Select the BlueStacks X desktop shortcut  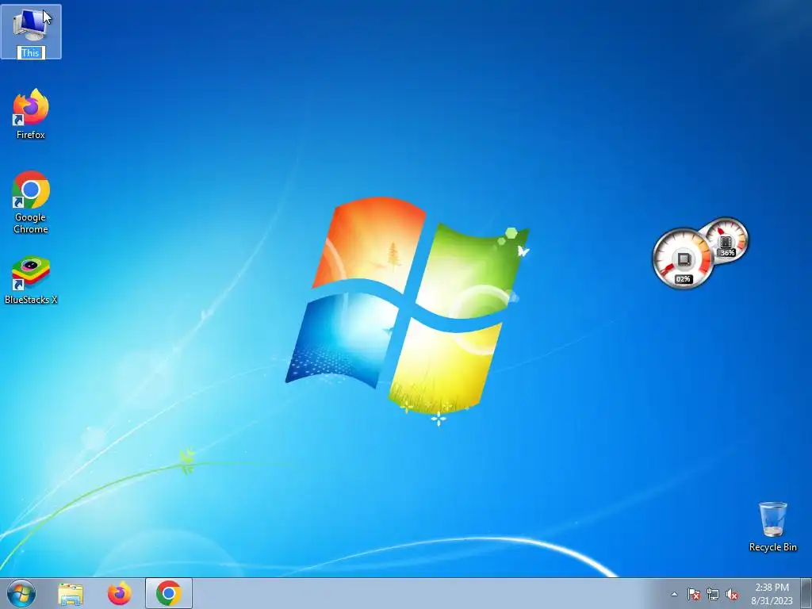(x=31, y=280)
